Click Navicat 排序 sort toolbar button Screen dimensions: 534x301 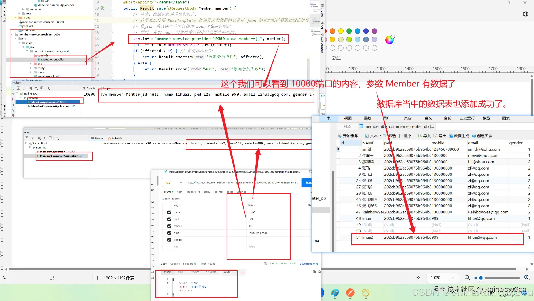point(405,136)
